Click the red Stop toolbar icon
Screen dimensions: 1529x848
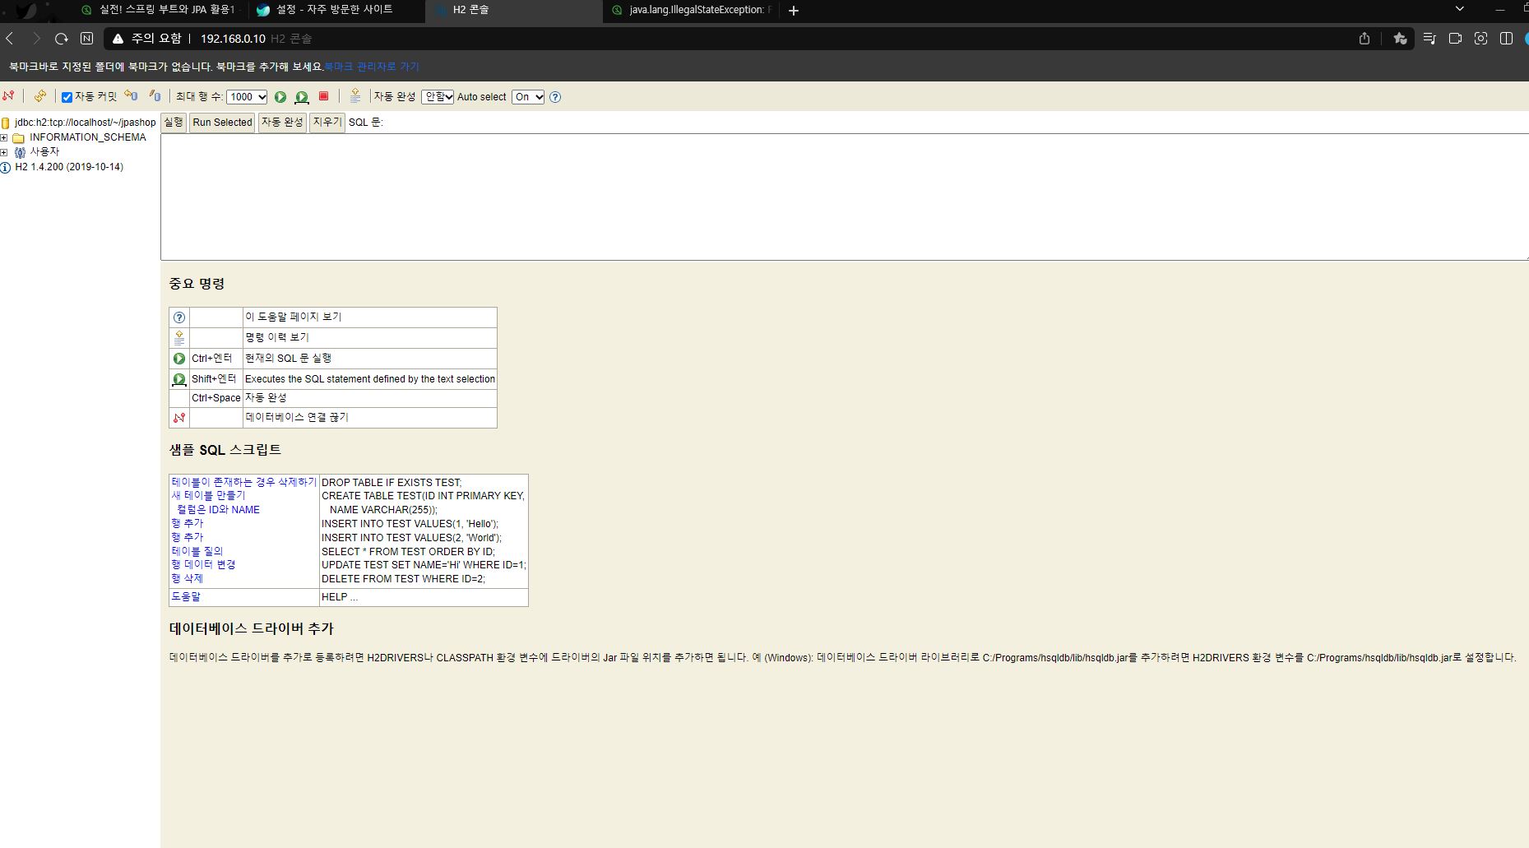coord(324,96)
